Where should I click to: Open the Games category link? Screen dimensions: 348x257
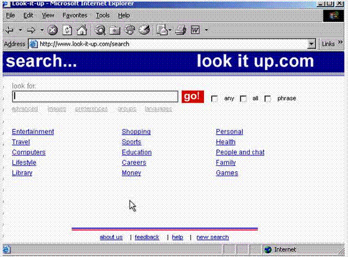click(x=227, y=173)
